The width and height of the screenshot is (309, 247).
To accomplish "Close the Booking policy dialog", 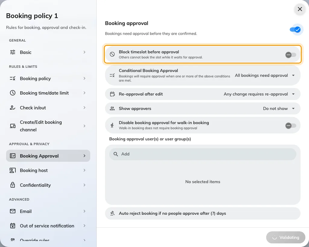I will [300, 9].
